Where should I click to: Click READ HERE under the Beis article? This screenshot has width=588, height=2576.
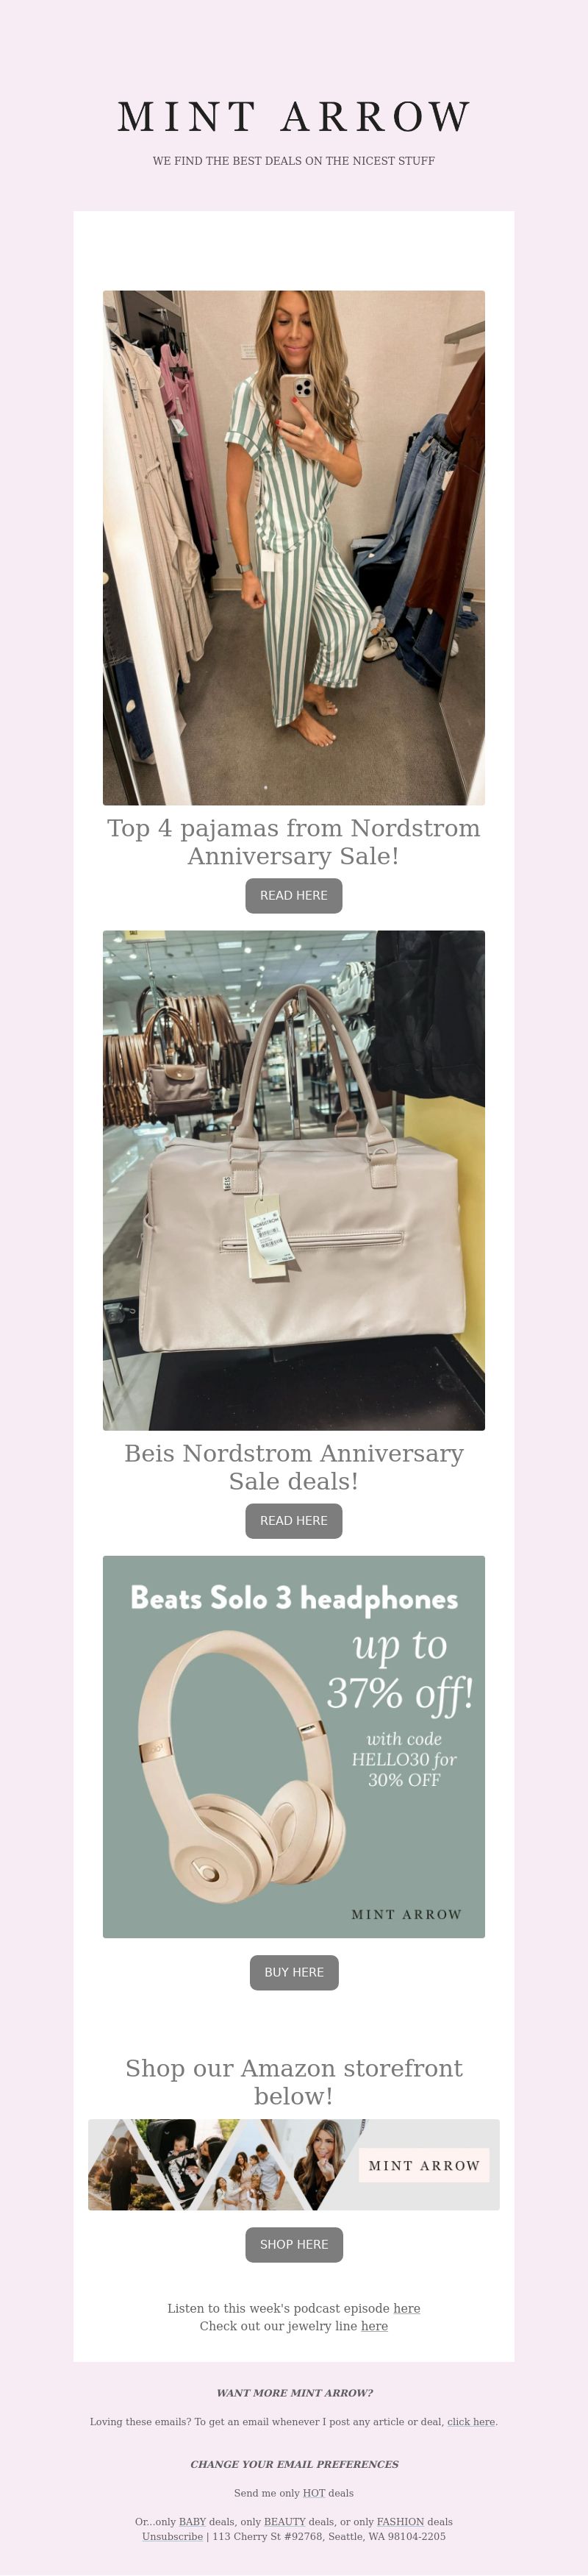[x=294, y=1521]
